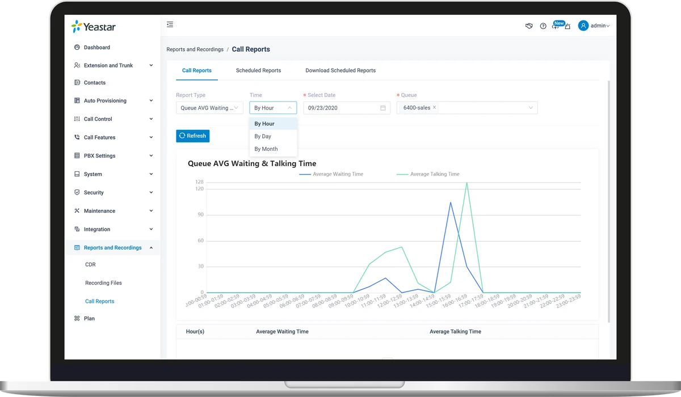The height and width of the screenshot is (397, 681).
Task: Click the Auto Provisioning icon
Action: (x=77, y=100)
